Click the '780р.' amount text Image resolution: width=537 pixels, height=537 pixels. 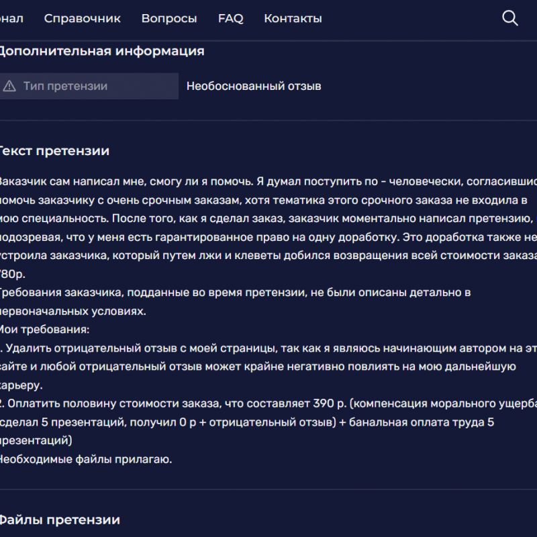point(11,274)
